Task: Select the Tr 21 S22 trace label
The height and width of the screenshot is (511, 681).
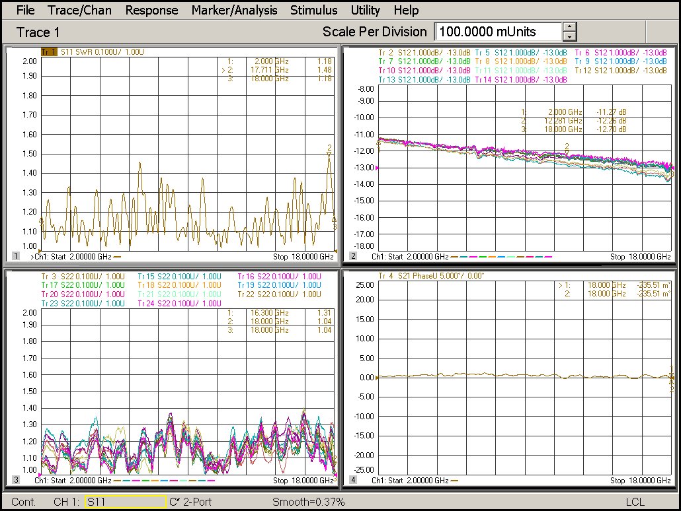Action: coord(179,294)
